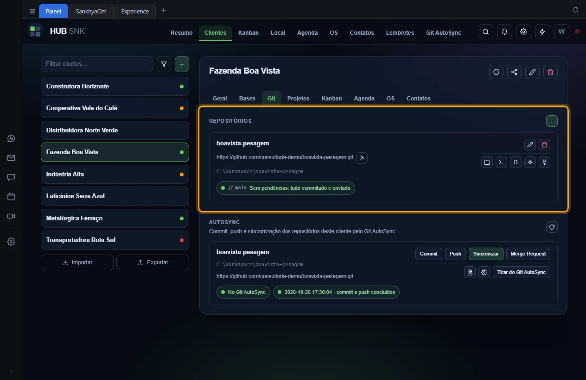This screenshot has height=380, width=586.
Task: Click the C:\Workspace\boavista-pesagem path under Repositórios
Action: pos(260,172)
